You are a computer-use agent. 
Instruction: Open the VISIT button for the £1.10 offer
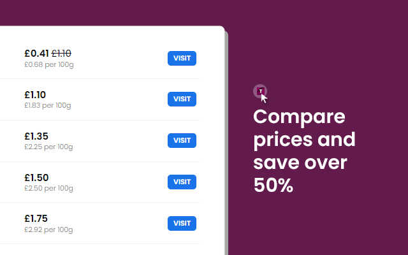pos(182,99)
